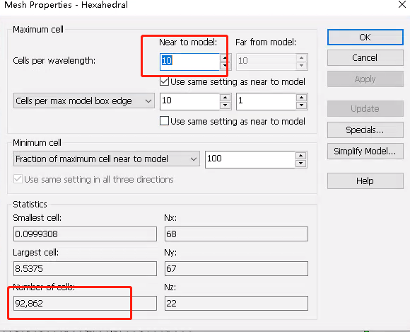Focus the near-to-model cells per wavelength field
The width and height of the screenshot is (410, 332).
click(x=190, y=62)
